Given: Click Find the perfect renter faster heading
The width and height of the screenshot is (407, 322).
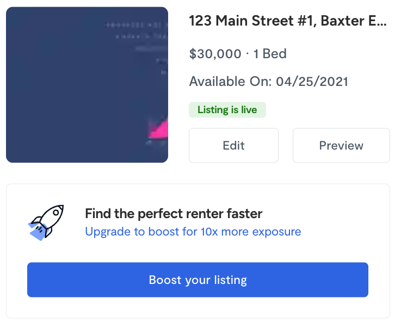Looking at the screenshot, I should point(174,214).
